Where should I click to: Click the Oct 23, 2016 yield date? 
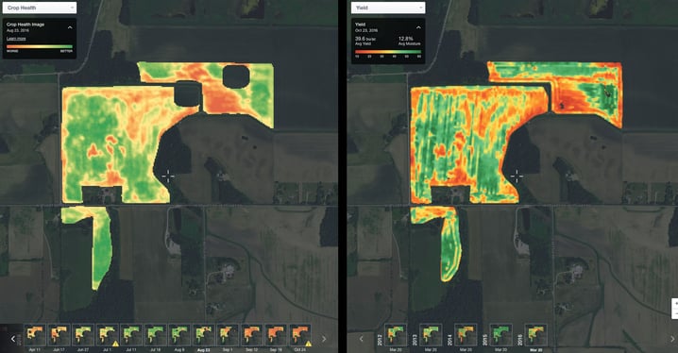tap(366, 31)
